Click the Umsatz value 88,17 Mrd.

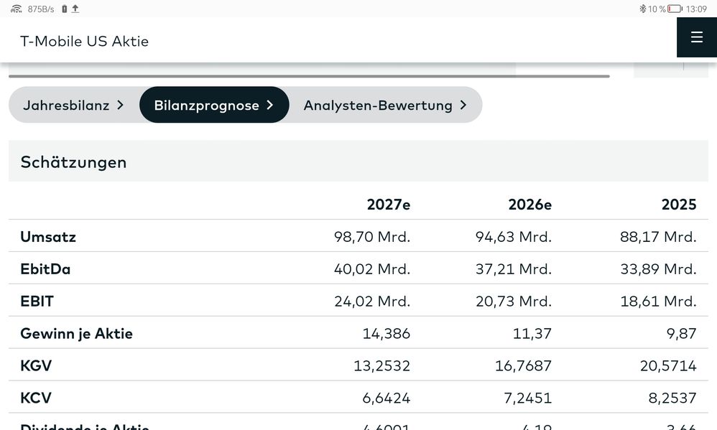coord(659,237)
